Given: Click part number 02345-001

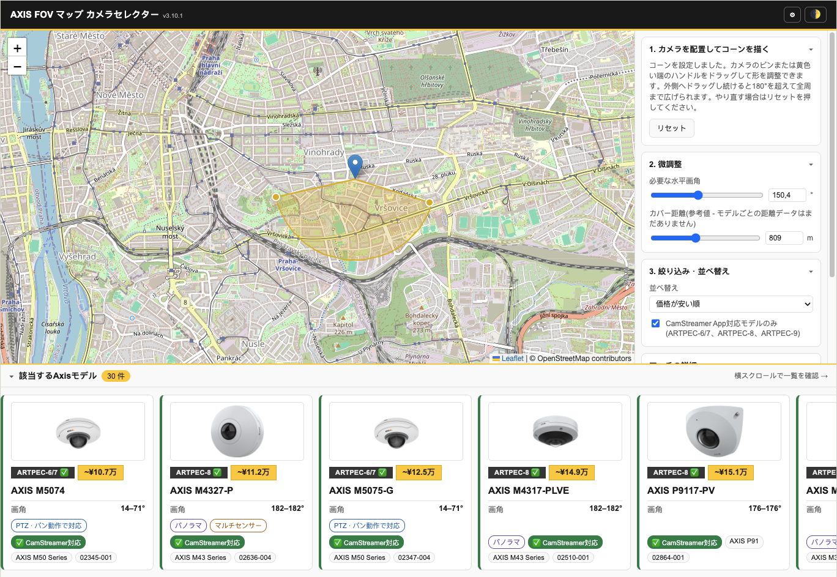Looking at the screenshot, I should click(x=96, y=557).
